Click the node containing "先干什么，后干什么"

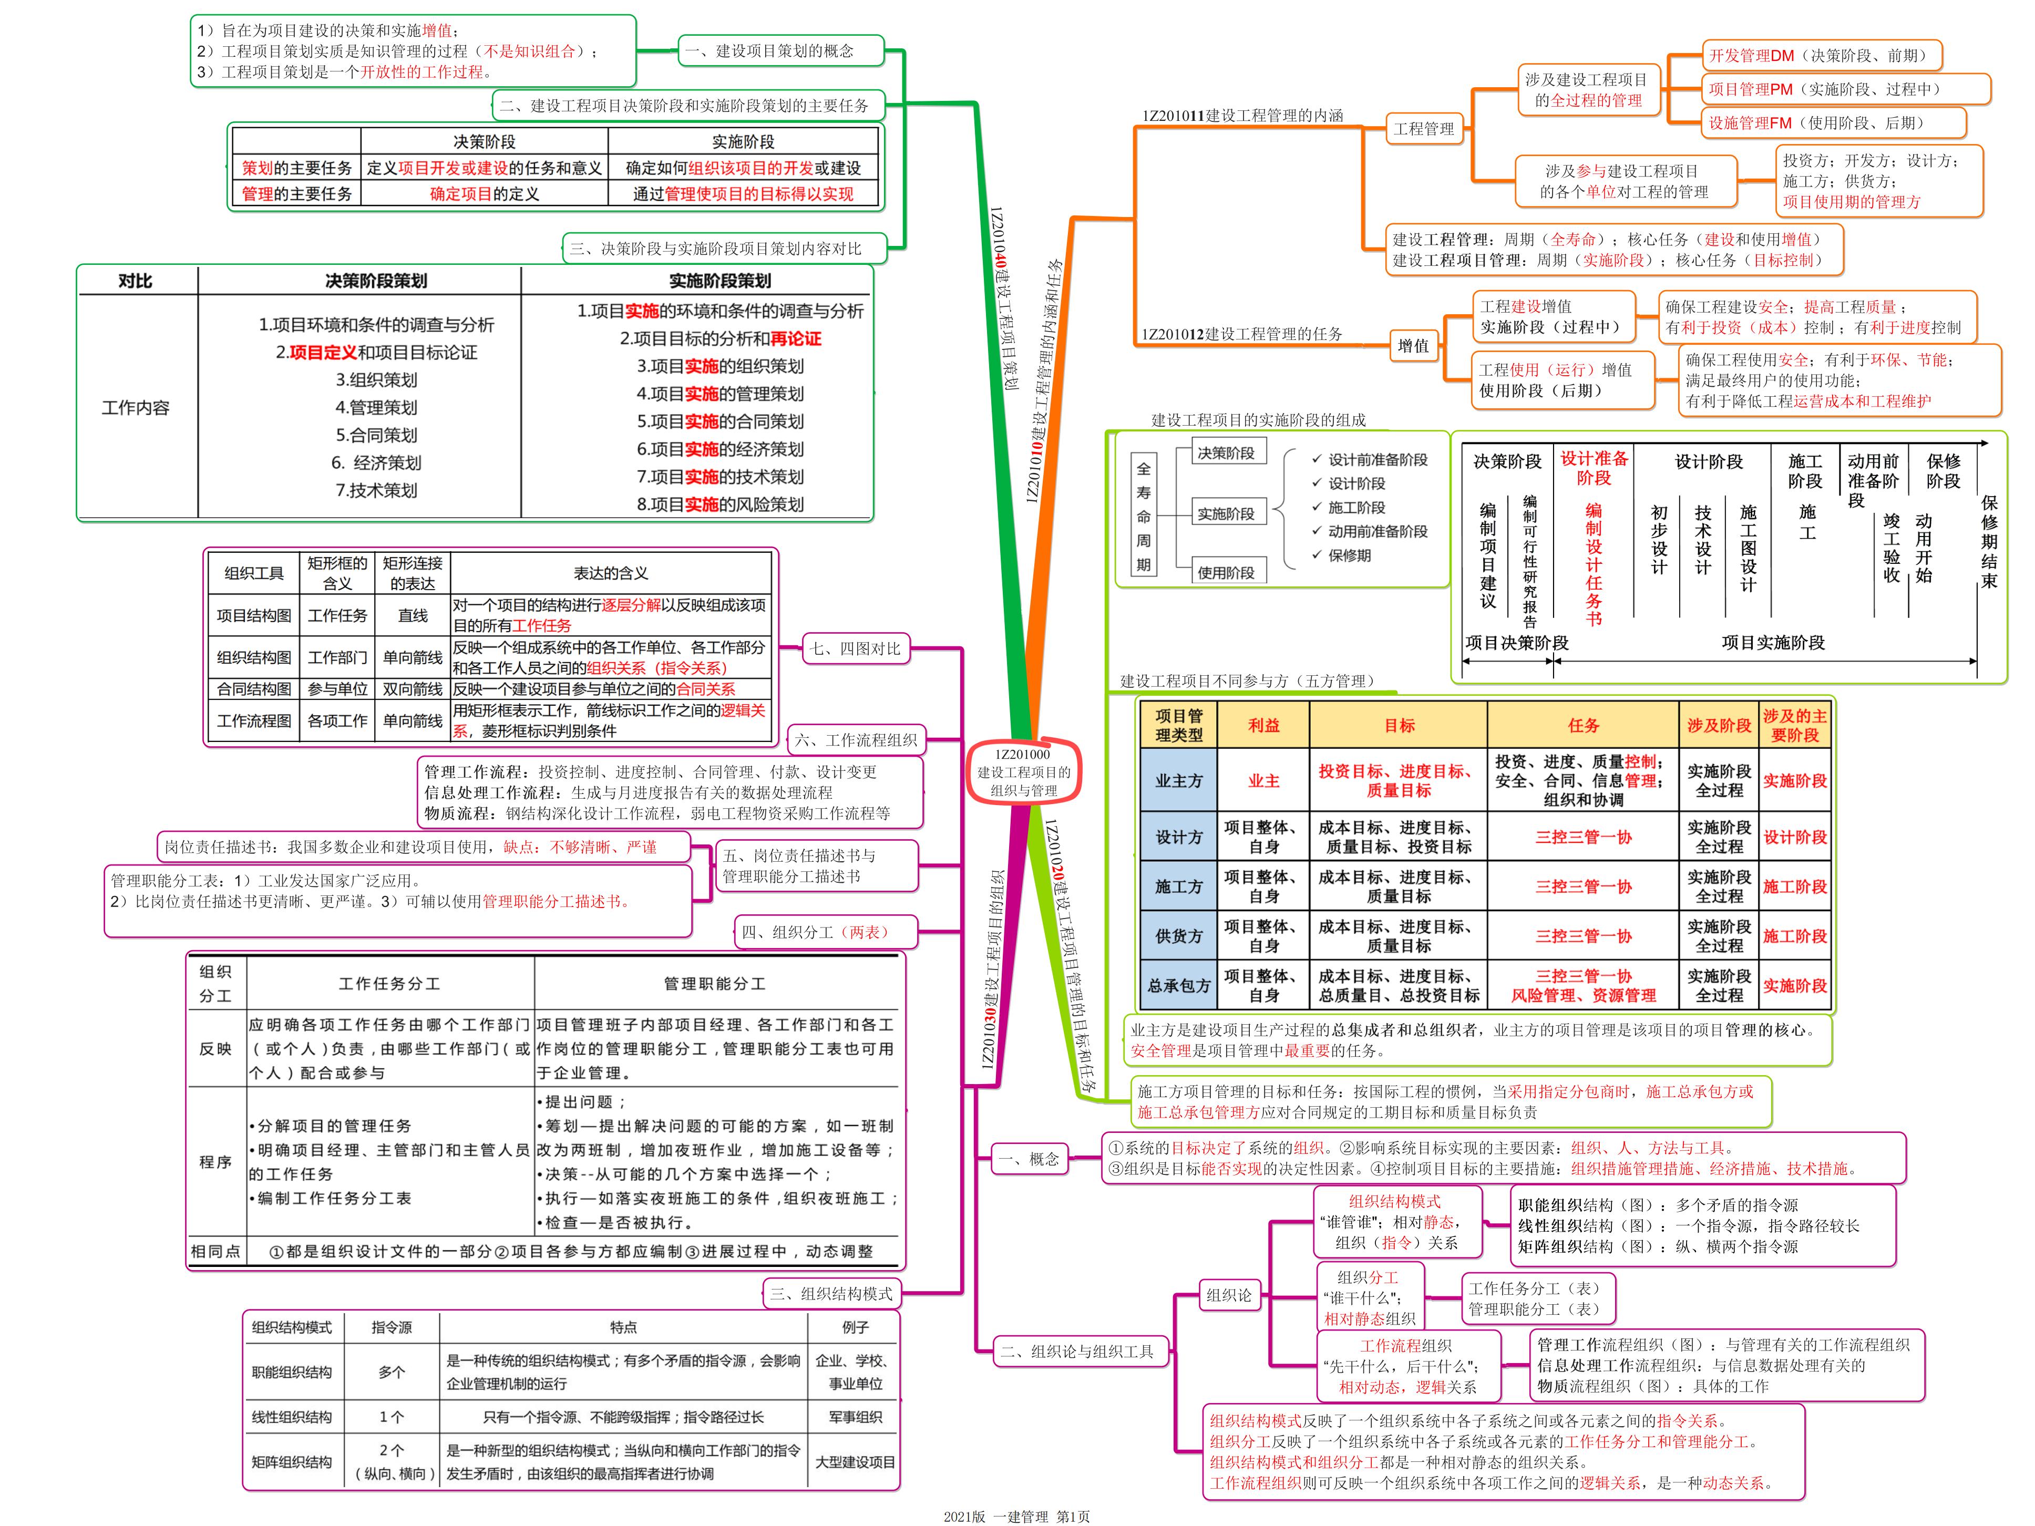click(1407, 1366)
